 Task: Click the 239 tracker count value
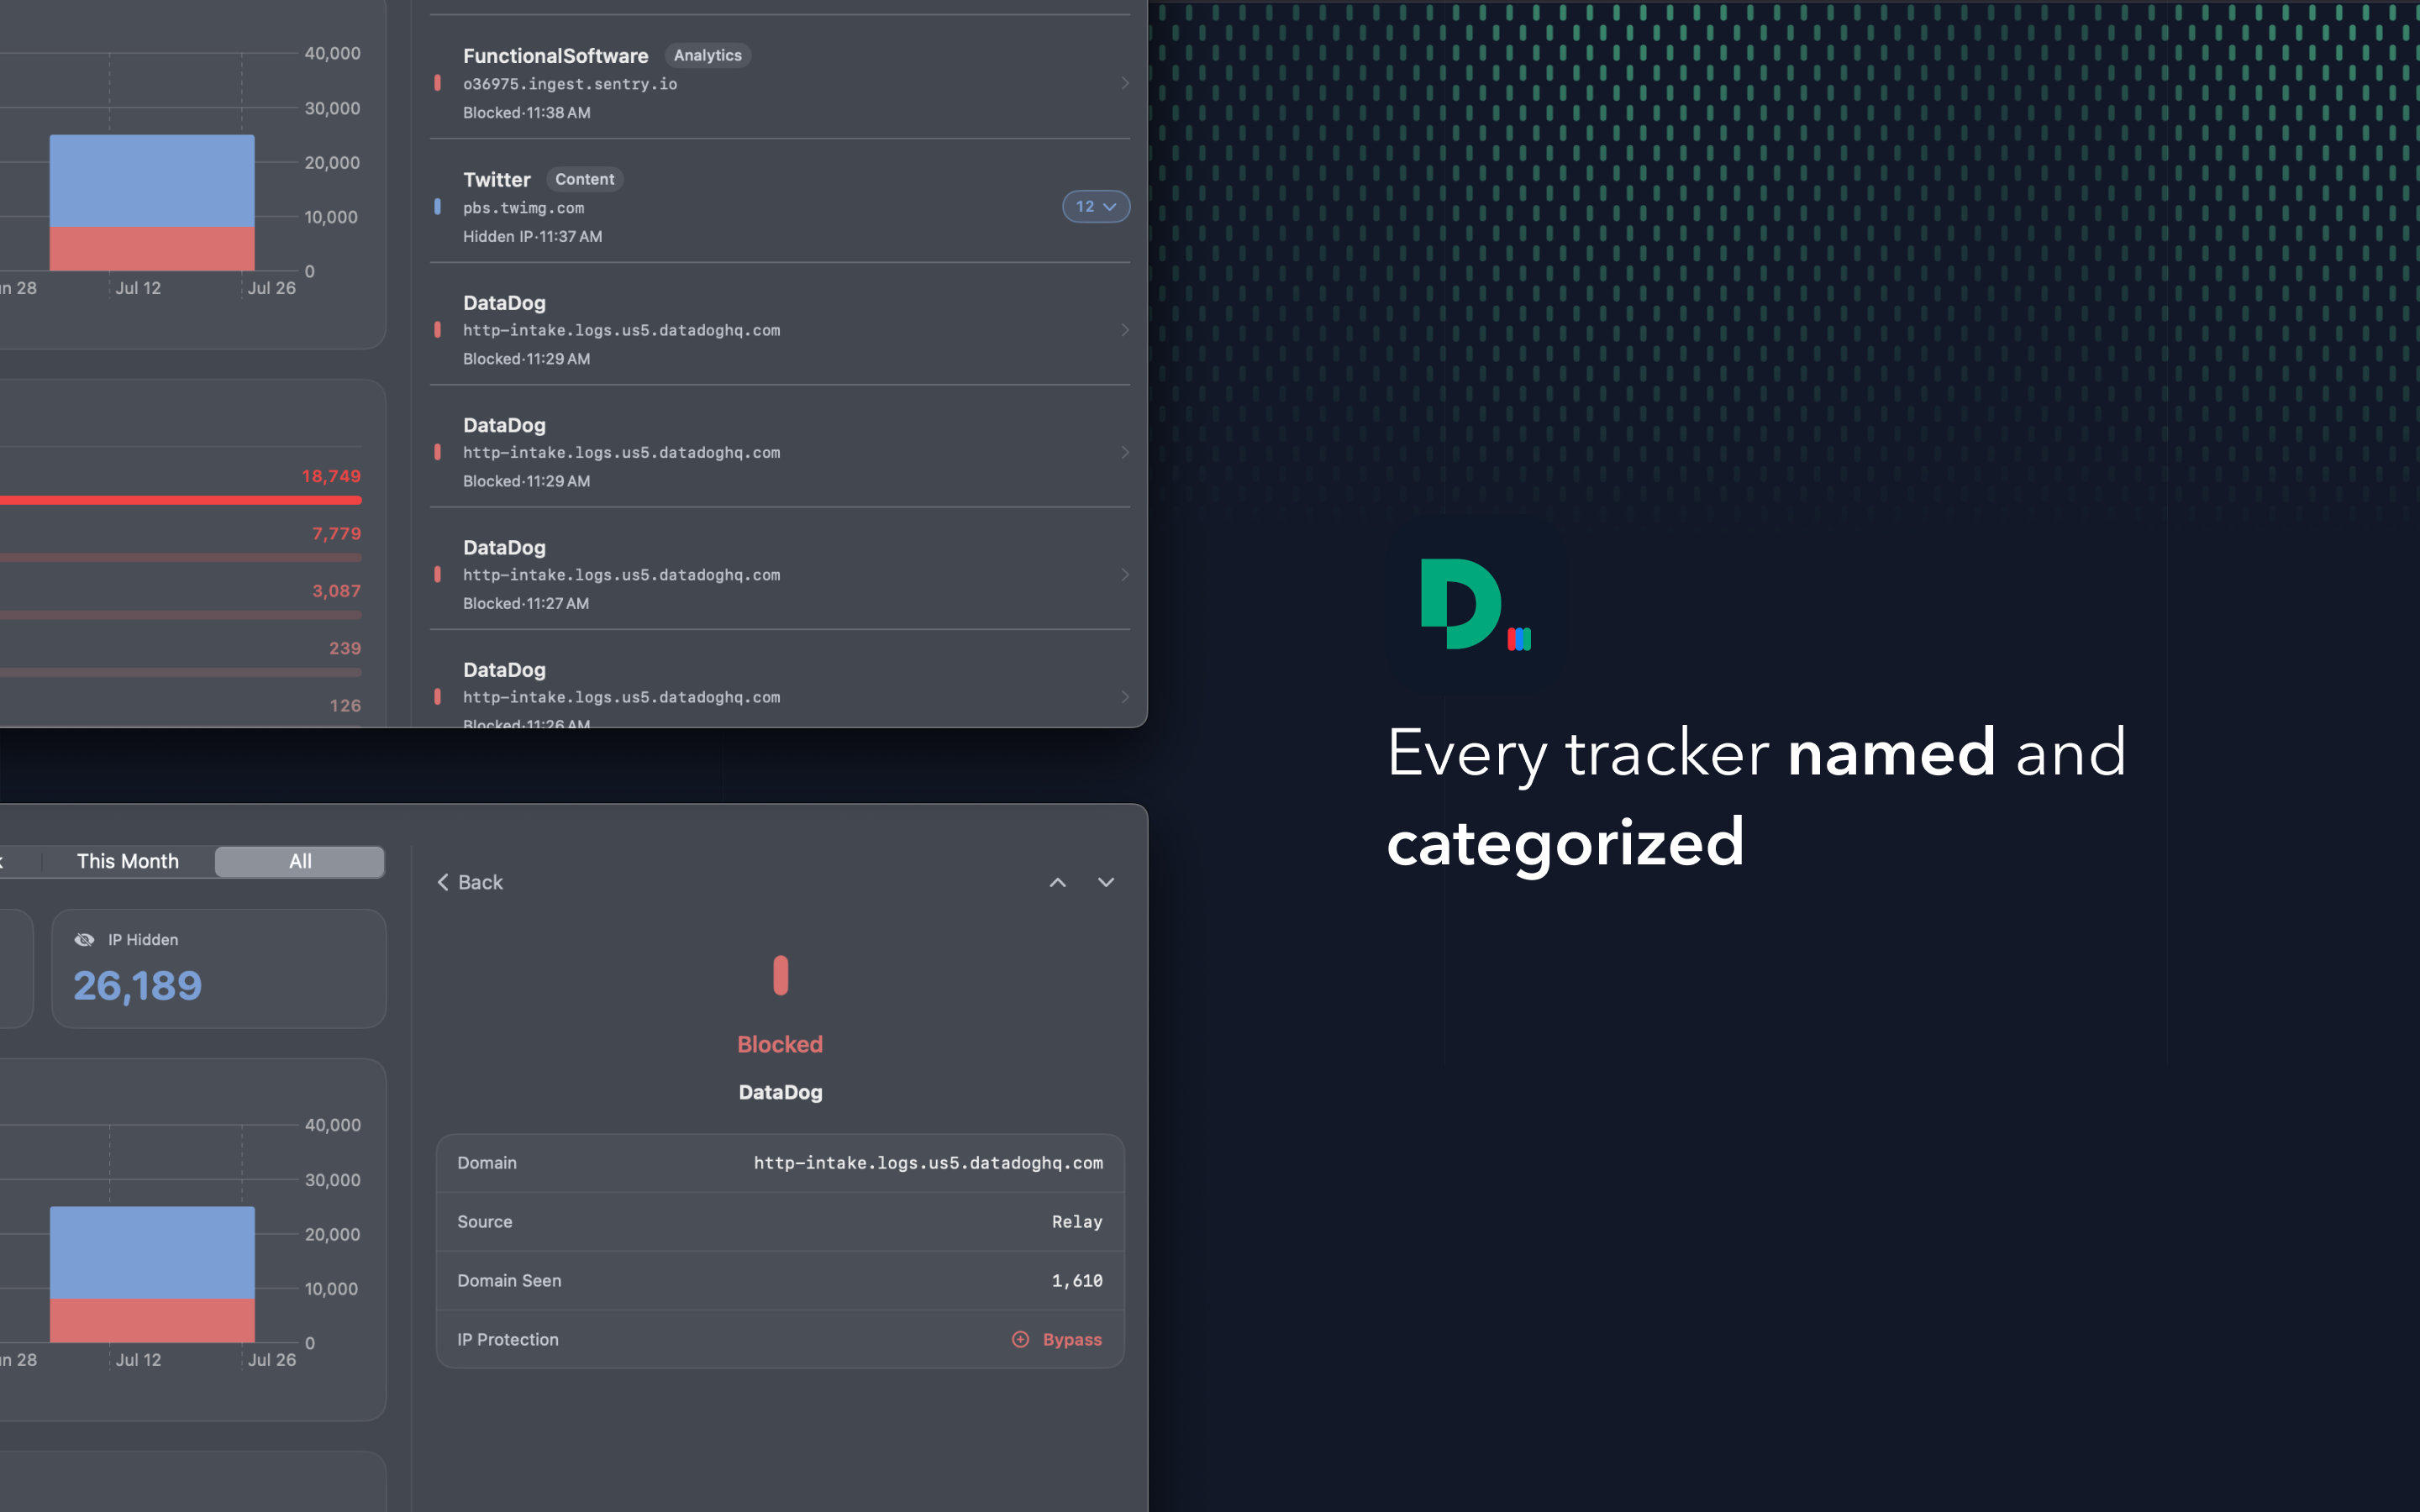click(345, 648)
